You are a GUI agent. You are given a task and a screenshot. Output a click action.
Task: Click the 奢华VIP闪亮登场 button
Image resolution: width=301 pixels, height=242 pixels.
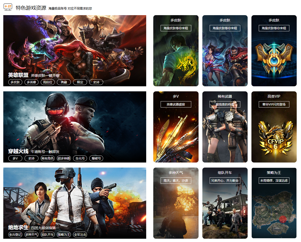(x=274, y=104)
